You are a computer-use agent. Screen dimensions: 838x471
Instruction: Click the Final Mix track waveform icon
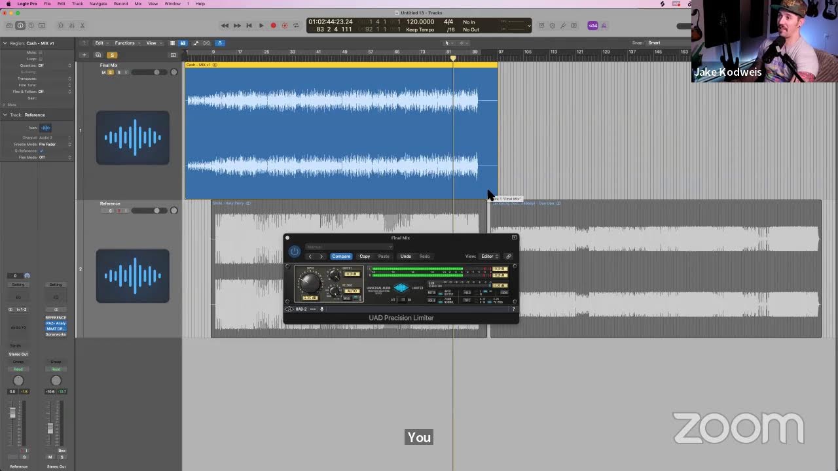coord(133,137)
